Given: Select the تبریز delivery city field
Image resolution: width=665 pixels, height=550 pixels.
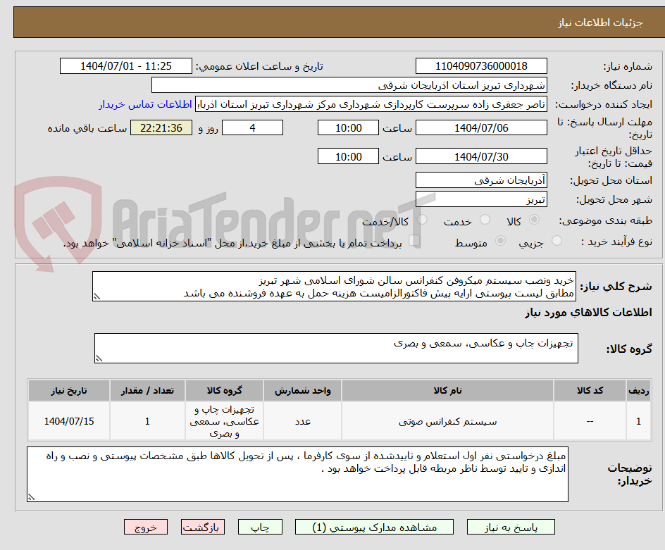Looking at the screenshot, I should (x=481, y=199).
